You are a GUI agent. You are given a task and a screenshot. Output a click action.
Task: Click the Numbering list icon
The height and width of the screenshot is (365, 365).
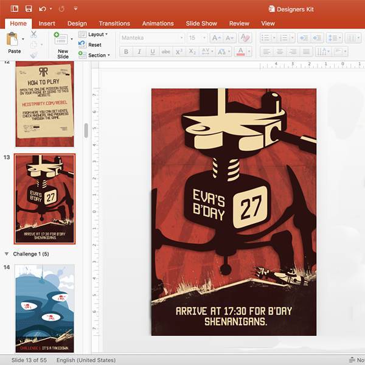click(283, 38)
